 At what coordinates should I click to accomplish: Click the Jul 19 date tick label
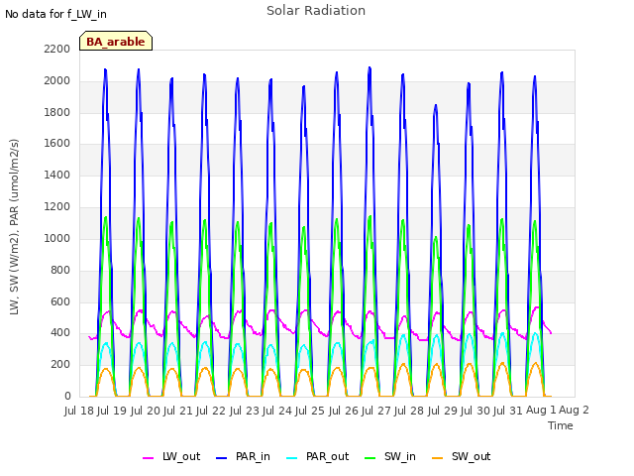(x=112, y=411)
